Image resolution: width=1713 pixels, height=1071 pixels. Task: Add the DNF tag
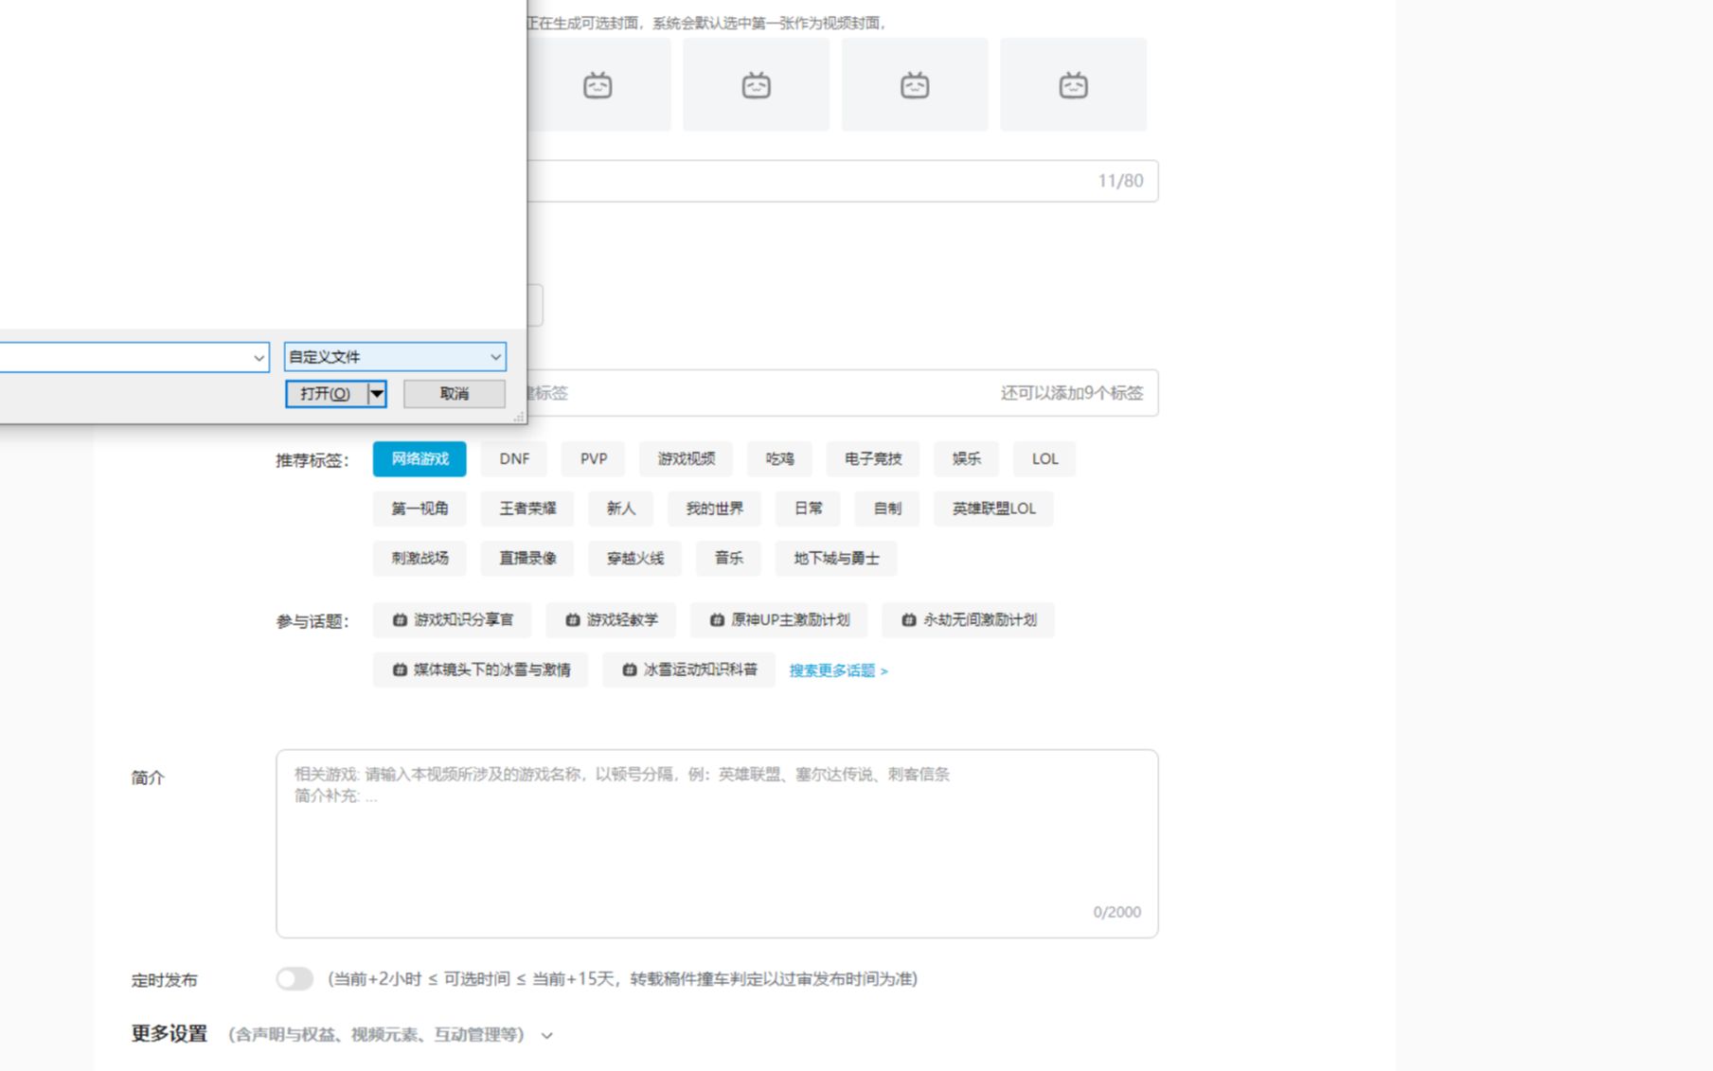pyautogui.click(x=514, y=459)
